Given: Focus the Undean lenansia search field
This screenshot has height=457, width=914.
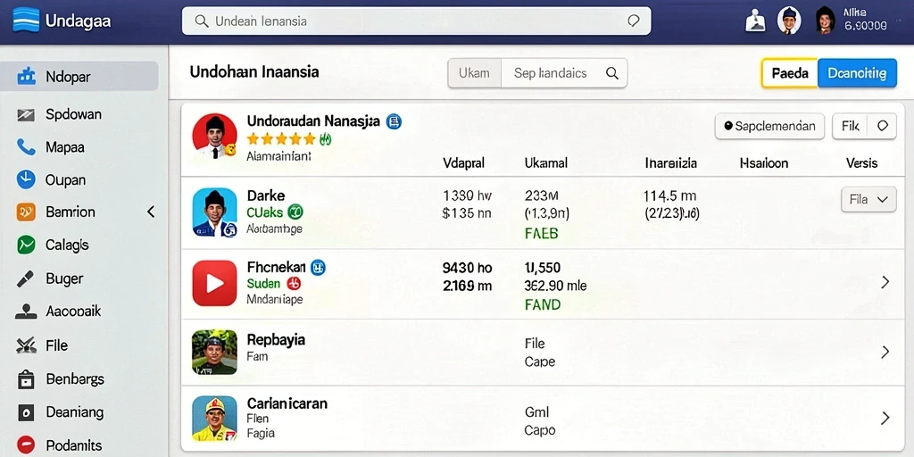Looking at the screenshot, I should [416, 21].
